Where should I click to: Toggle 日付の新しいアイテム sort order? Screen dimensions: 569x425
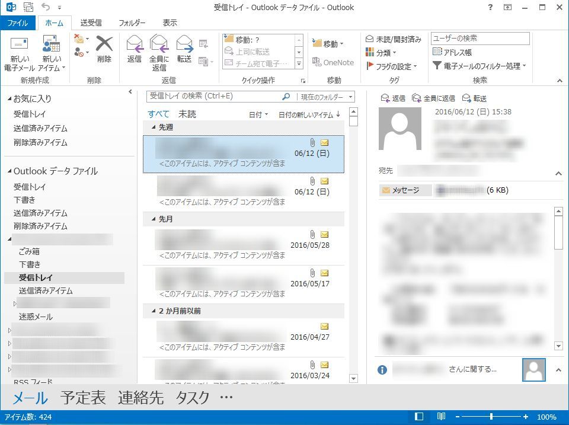tap(309, 114)
